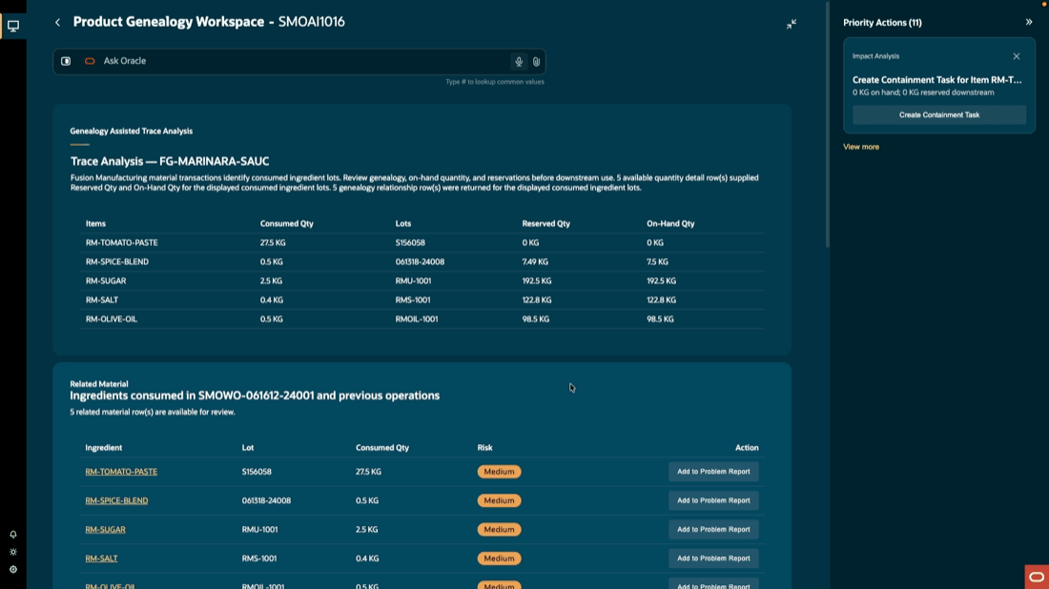This screenshot has height=589, width=1049.
Task: Click Create Containment Task button
Action: 938,115
